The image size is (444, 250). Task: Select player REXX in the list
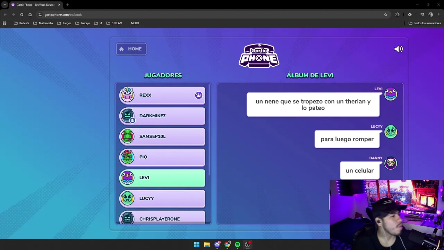click(162, 95)
